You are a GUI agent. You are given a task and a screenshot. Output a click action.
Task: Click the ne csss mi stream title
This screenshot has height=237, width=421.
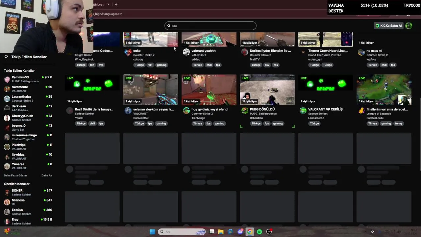374,51
